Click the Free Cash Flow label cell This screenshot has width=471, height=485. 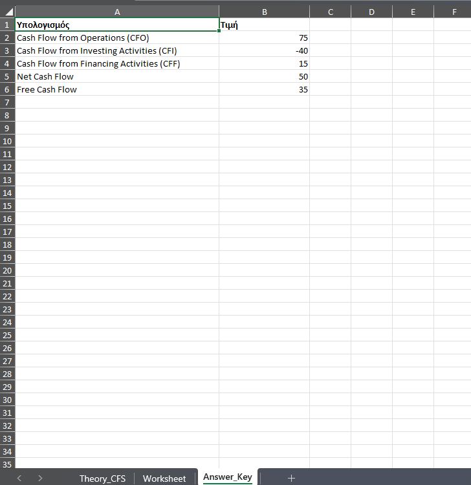116,89
